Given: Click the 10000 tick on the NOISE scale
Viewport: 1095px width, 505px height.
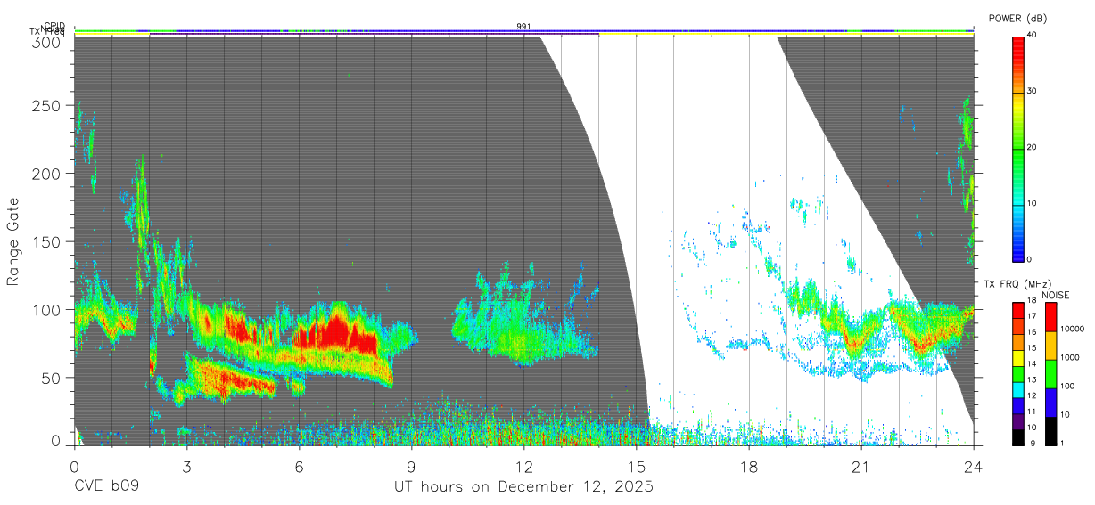Looking at the screenshot, I should 1071,330.
